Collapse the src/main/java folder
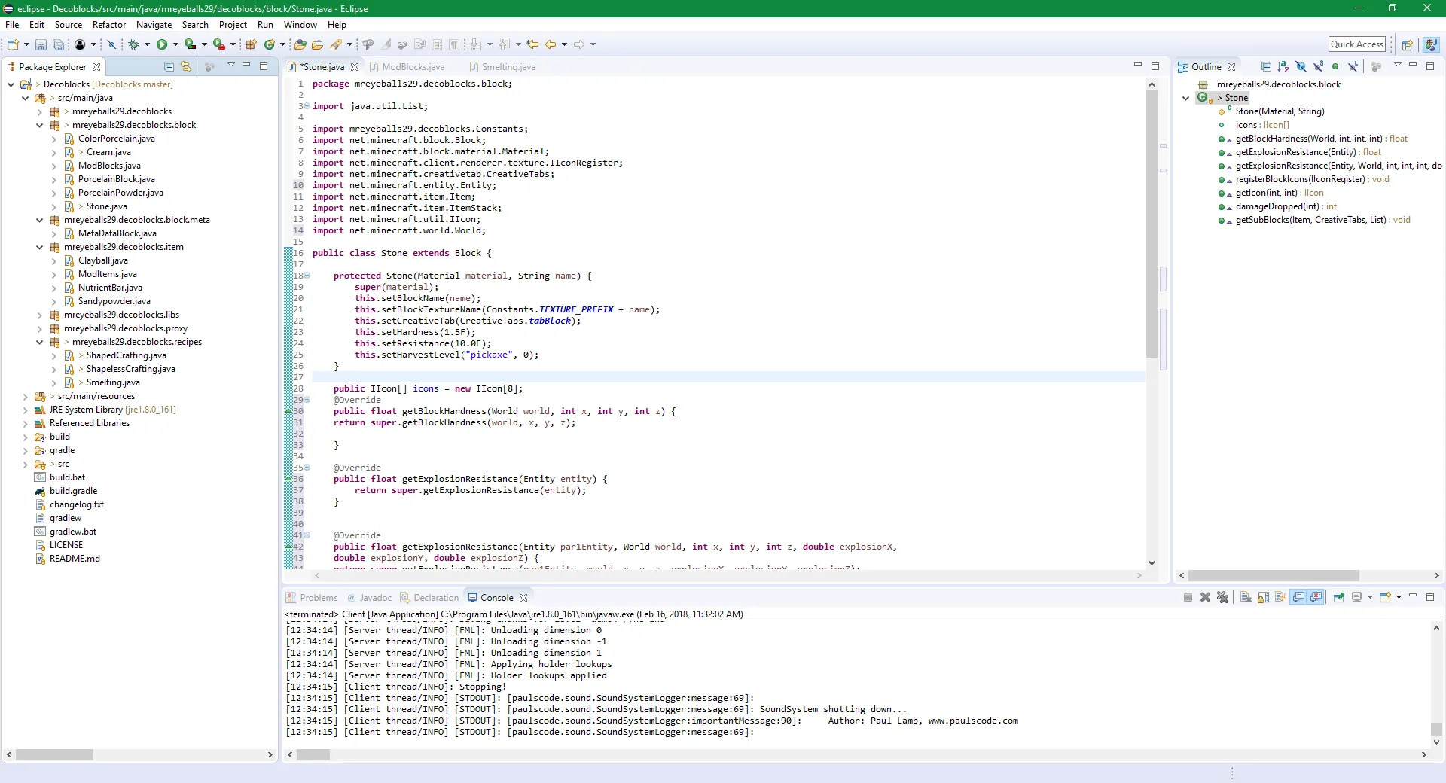Image resolution: width=1446 pixels, height=783 pixels. [x=25, y=98]
